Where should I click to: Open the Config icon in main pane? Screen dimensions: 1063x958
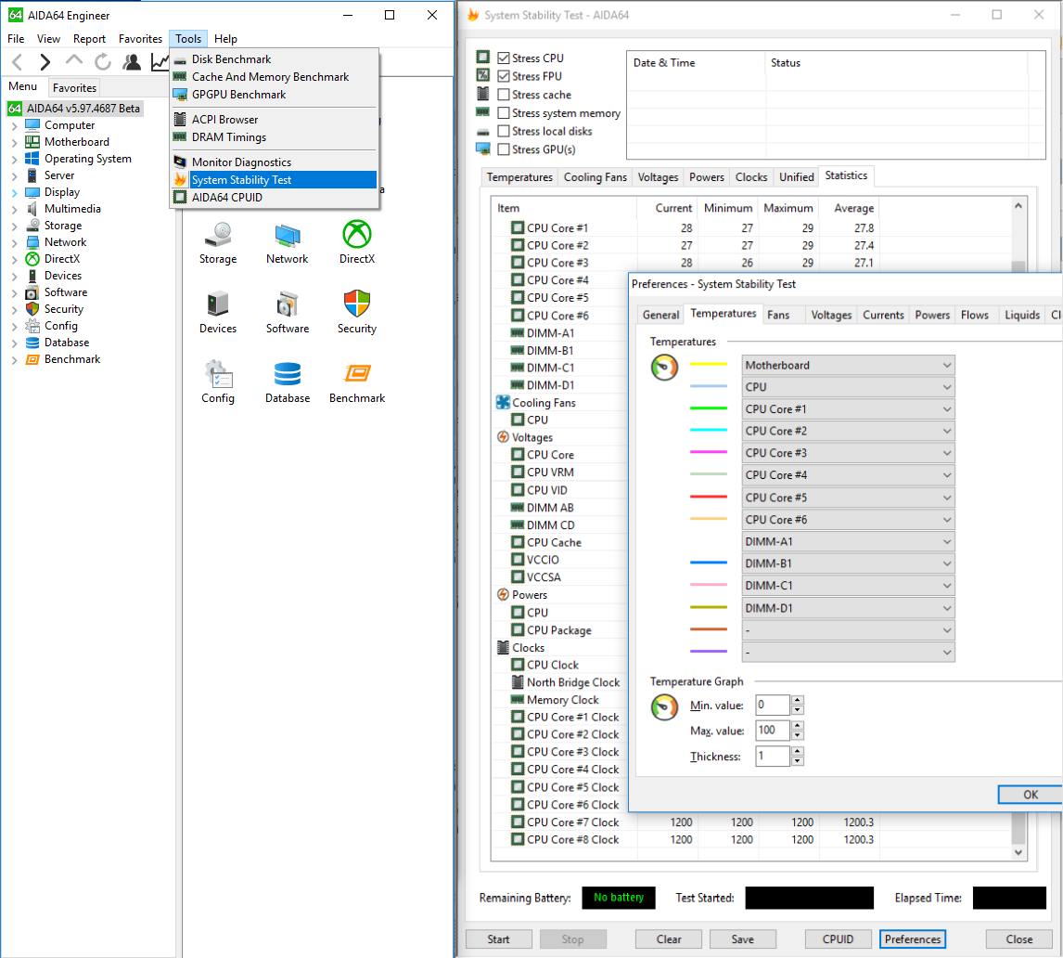(218, 382)
